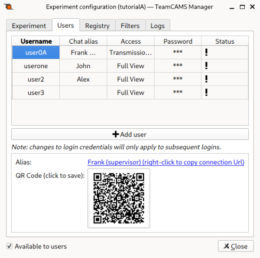
Task: Switch to the Experiment tab
Action: [29, 26]
